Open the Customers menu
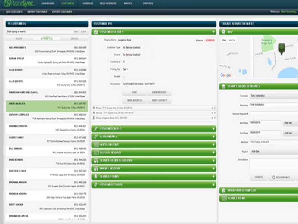The width and height of the screenshot is (298, 224). (x=68, y=3)
